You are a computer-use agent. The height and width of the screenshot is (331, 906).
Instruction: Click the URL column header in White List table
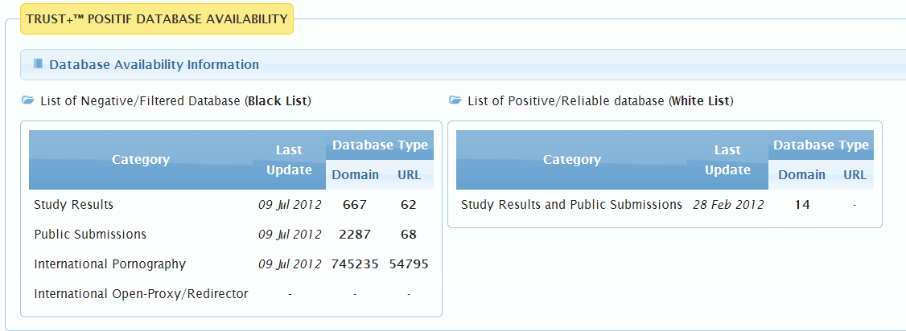855,174
